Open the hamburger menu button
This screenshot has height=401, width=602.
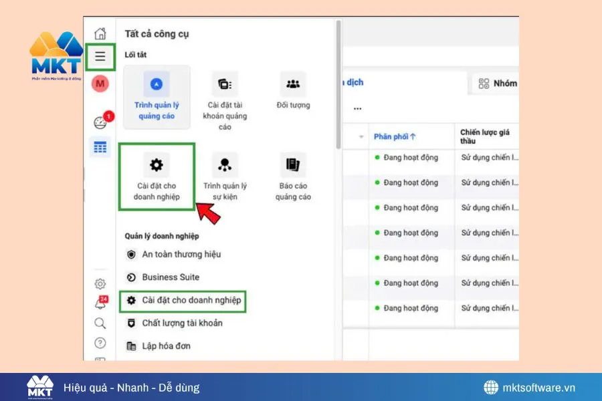[x=100, y=56]
